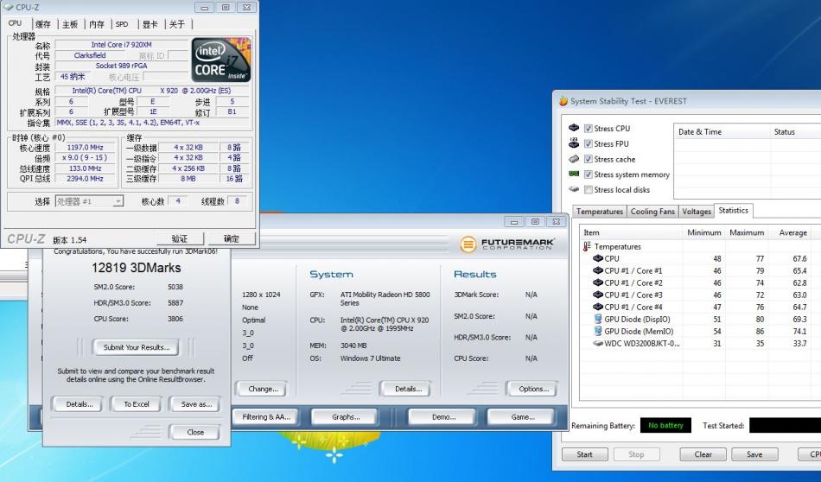Open Filtering & AA... settings

[x=266, y=417]
